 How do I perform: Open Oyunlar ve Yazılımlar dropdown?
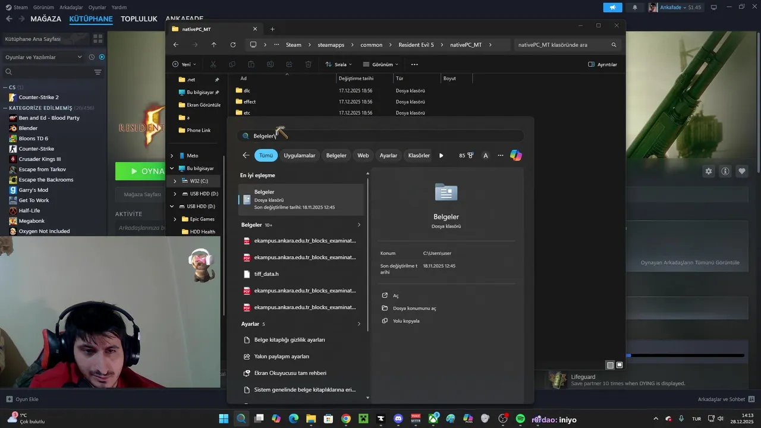pos(43,57)
